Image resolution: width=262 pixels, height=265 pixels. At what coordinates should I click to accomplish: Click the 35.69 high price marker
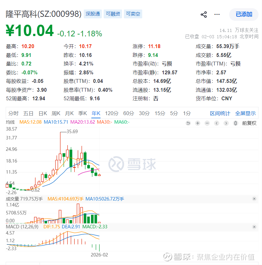pyautogui.click(x=72, y=132)
